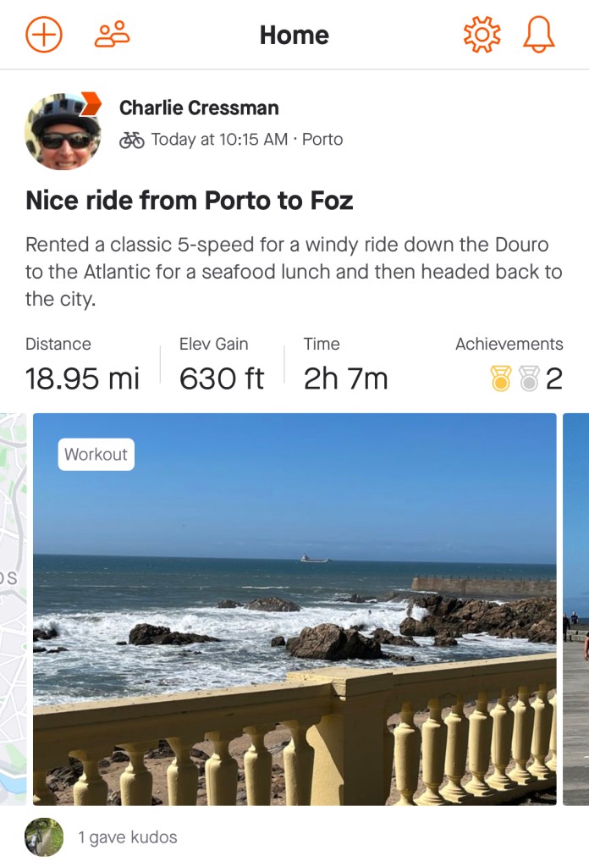
Task: Show the next photo at right edge
Action: point(576,610)
